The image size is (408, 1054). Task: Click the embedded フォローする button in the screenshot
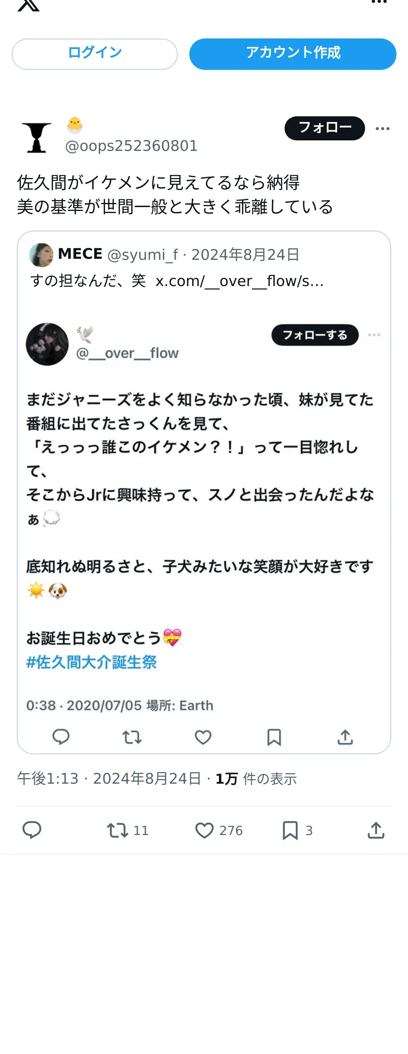point(315,335)
